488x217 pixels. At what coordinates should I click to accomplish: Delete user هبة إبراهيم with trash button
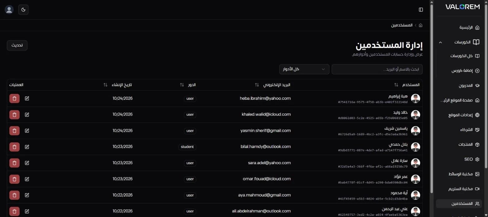click(14, 99)
